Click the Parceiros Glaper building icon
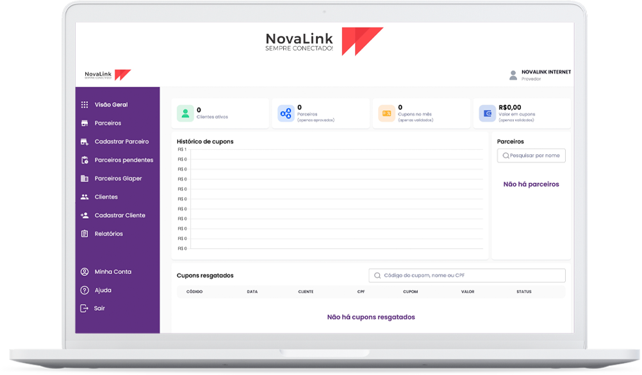This screenshot has height=375, width=642. [x=85, y=179]
